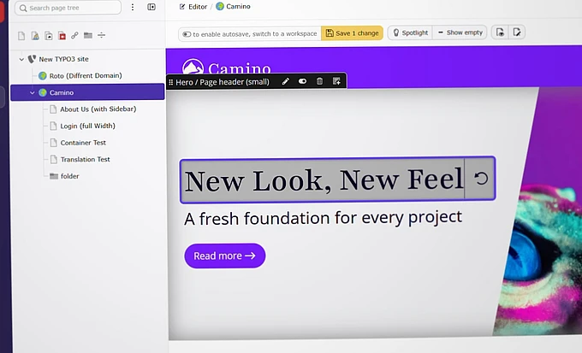Click the page icon beside Translation Test
Screen dimensions: 582x353
pos(53,159)
